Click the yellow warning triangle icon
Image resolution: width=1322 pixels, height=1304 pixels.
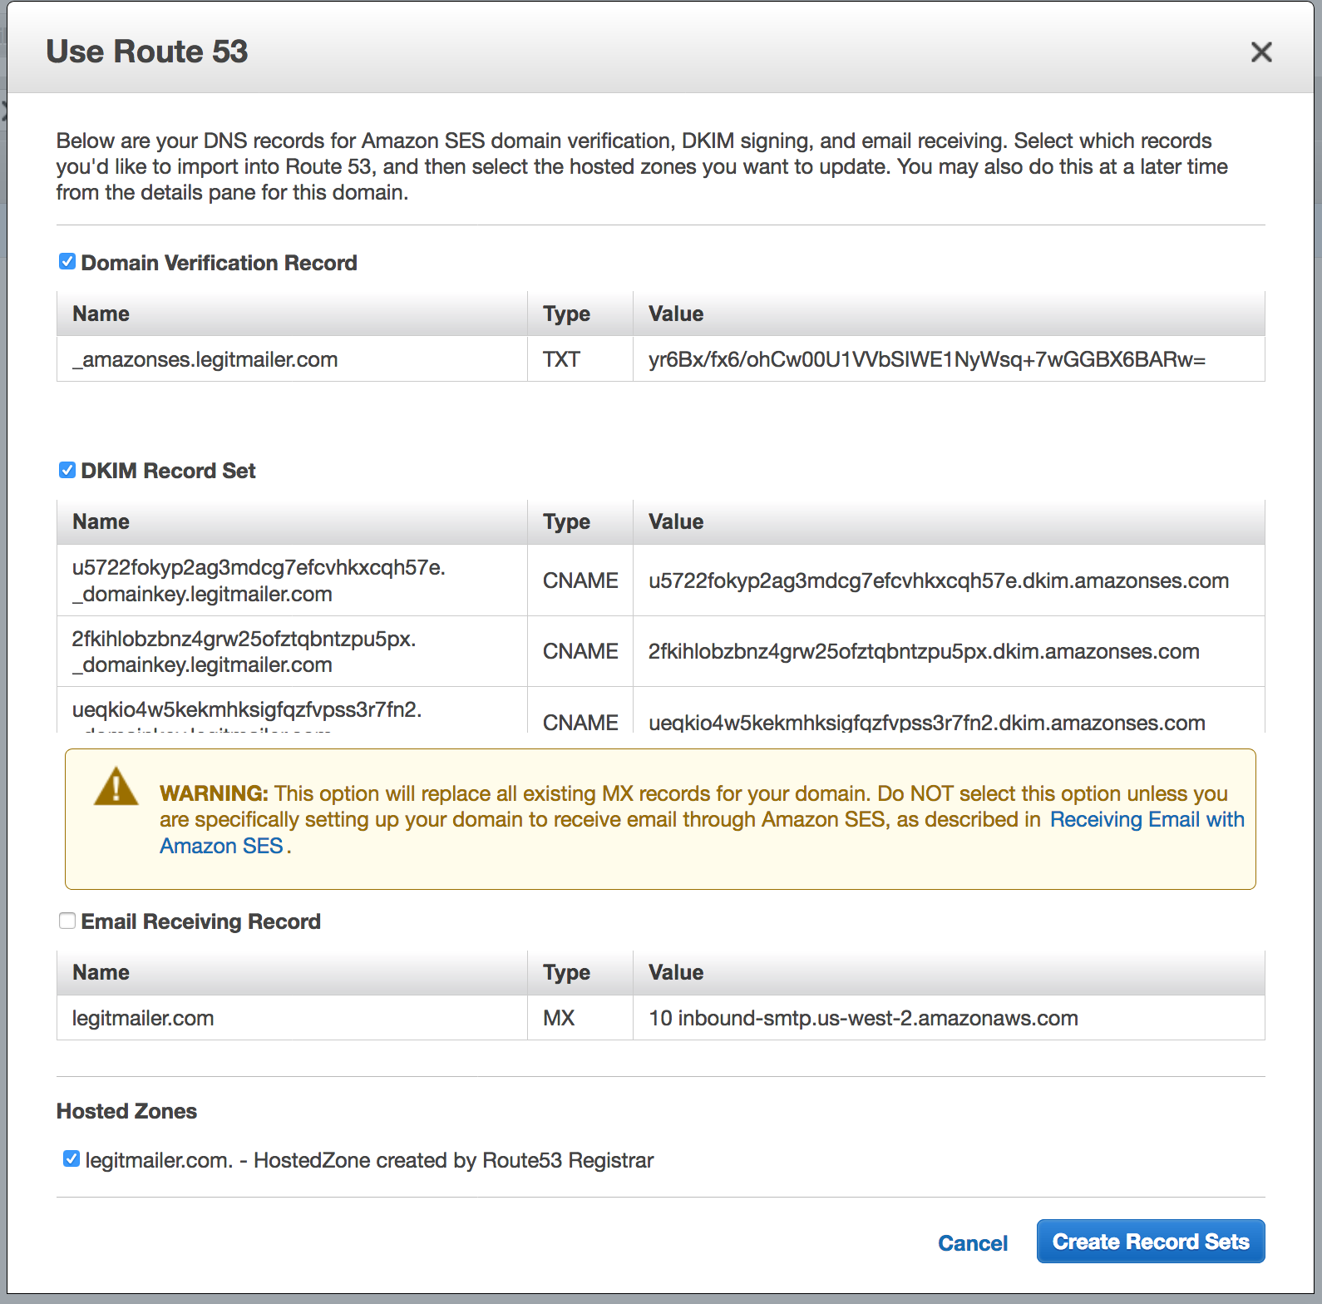point(116,787)
